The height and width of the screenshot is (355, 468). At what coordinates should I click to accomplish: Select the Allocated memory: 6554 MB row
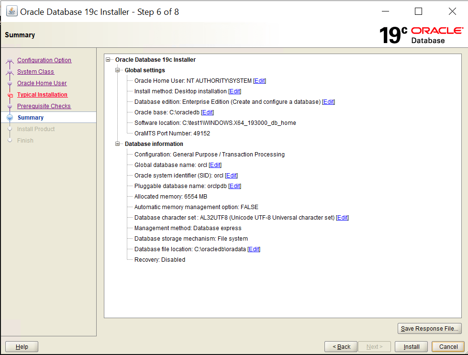(x=171, y=197)
